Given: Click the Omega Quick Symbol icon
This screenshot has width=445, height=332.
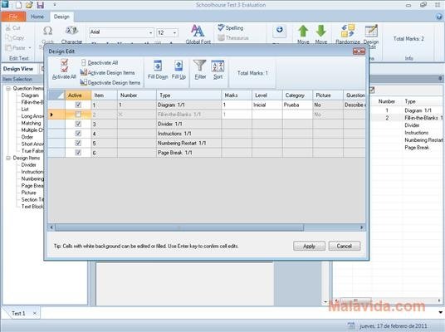Looking at the screenshot, I should tap(47, 31).
